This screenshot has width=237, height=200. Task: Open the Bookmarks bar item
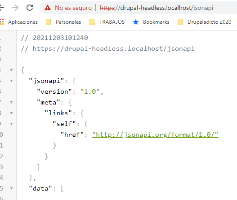click(x=156, y=22)
